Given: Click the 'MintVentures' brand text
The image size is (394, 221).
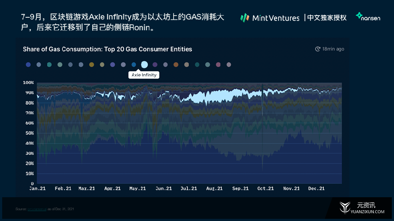Looking at the screenshot, I should pyautogui.click(x=276, y=18).
